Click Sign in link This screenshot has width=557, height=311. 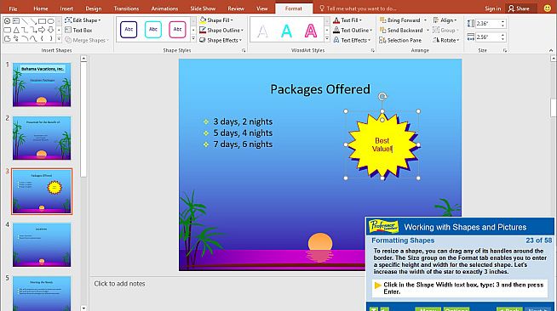(x=493, y=8)
